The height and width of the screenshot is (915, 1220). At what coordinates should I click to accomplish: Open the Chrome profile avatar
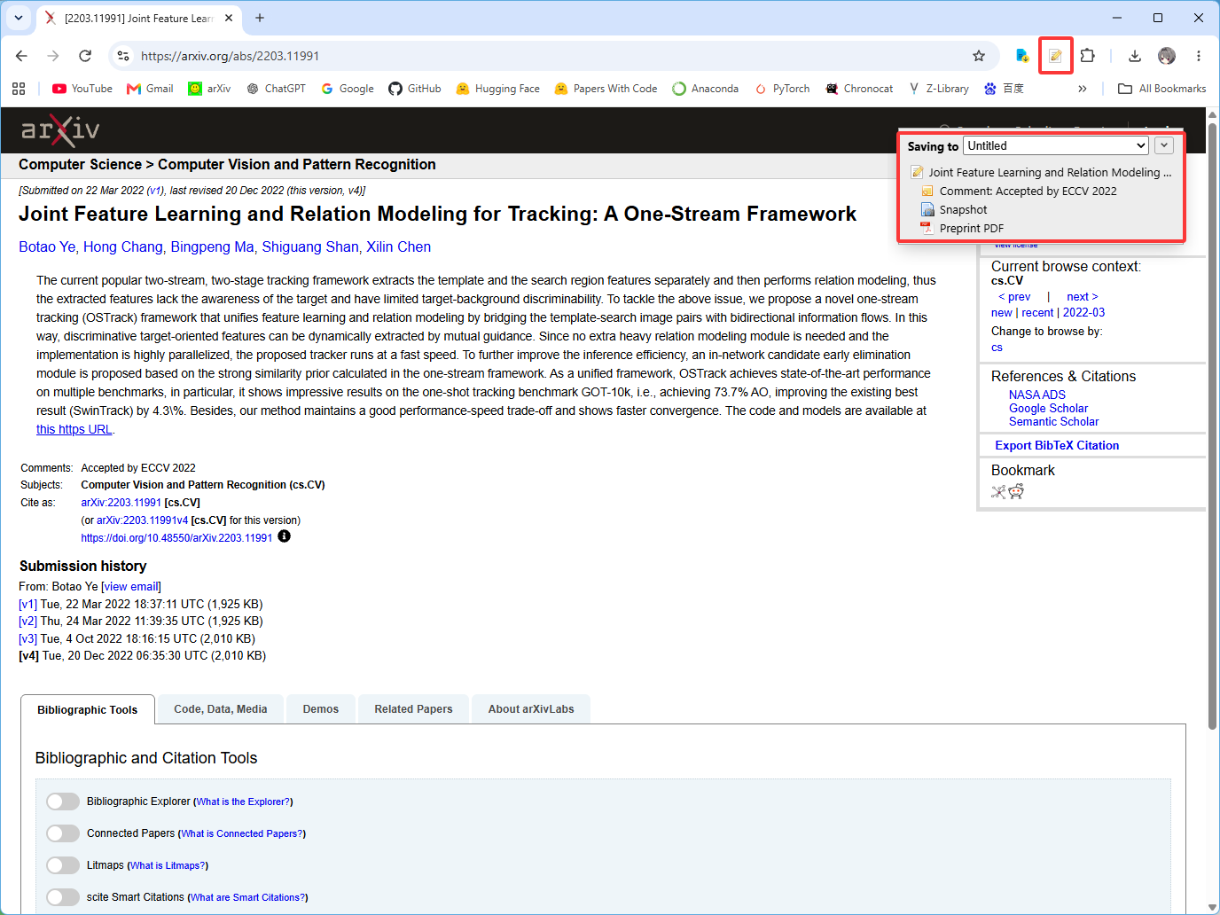point(1167,56)
